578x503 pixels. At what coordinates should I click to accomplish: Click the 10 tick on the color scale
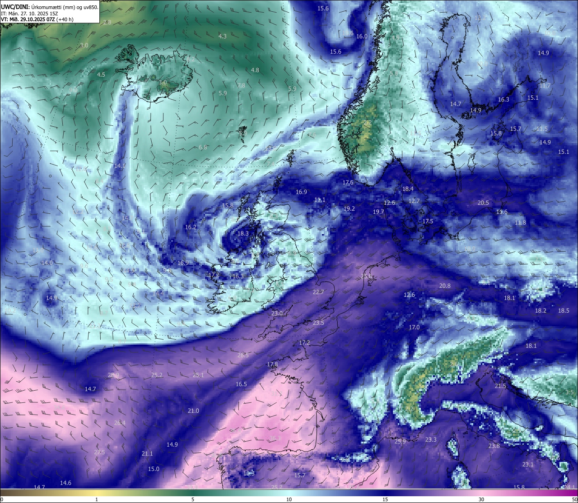point(289,499)
